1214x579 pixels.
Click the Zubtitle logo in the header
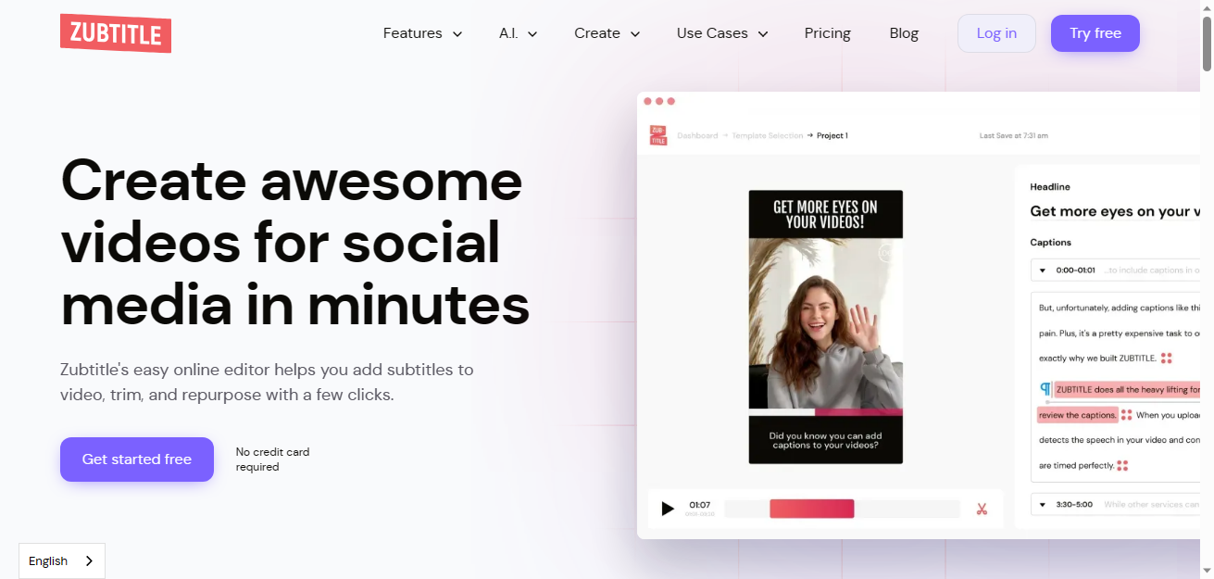point(116,33)
